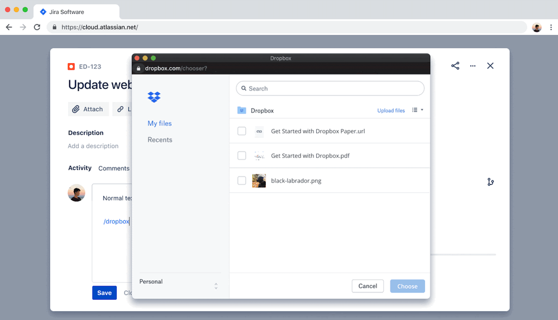The height and width of the screenshot is (320, 558).
Task: Open the Normal text style dropdown
Action: [x=117, y=198]
